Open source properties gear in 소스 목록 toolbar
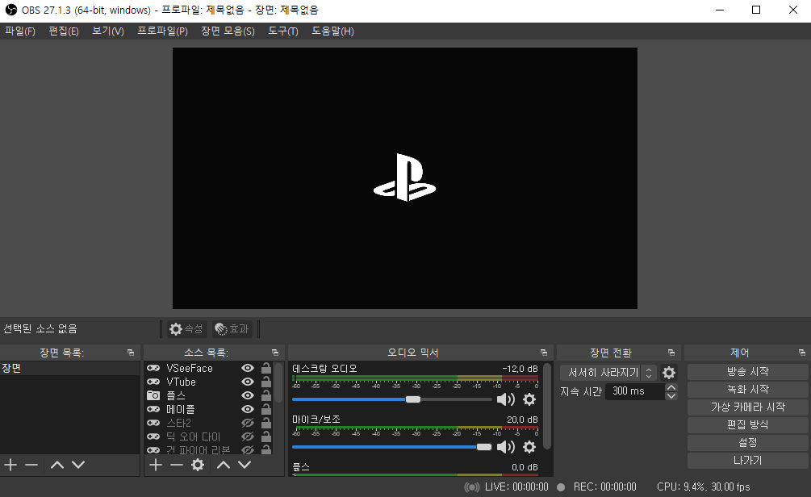 pos(198,465)
